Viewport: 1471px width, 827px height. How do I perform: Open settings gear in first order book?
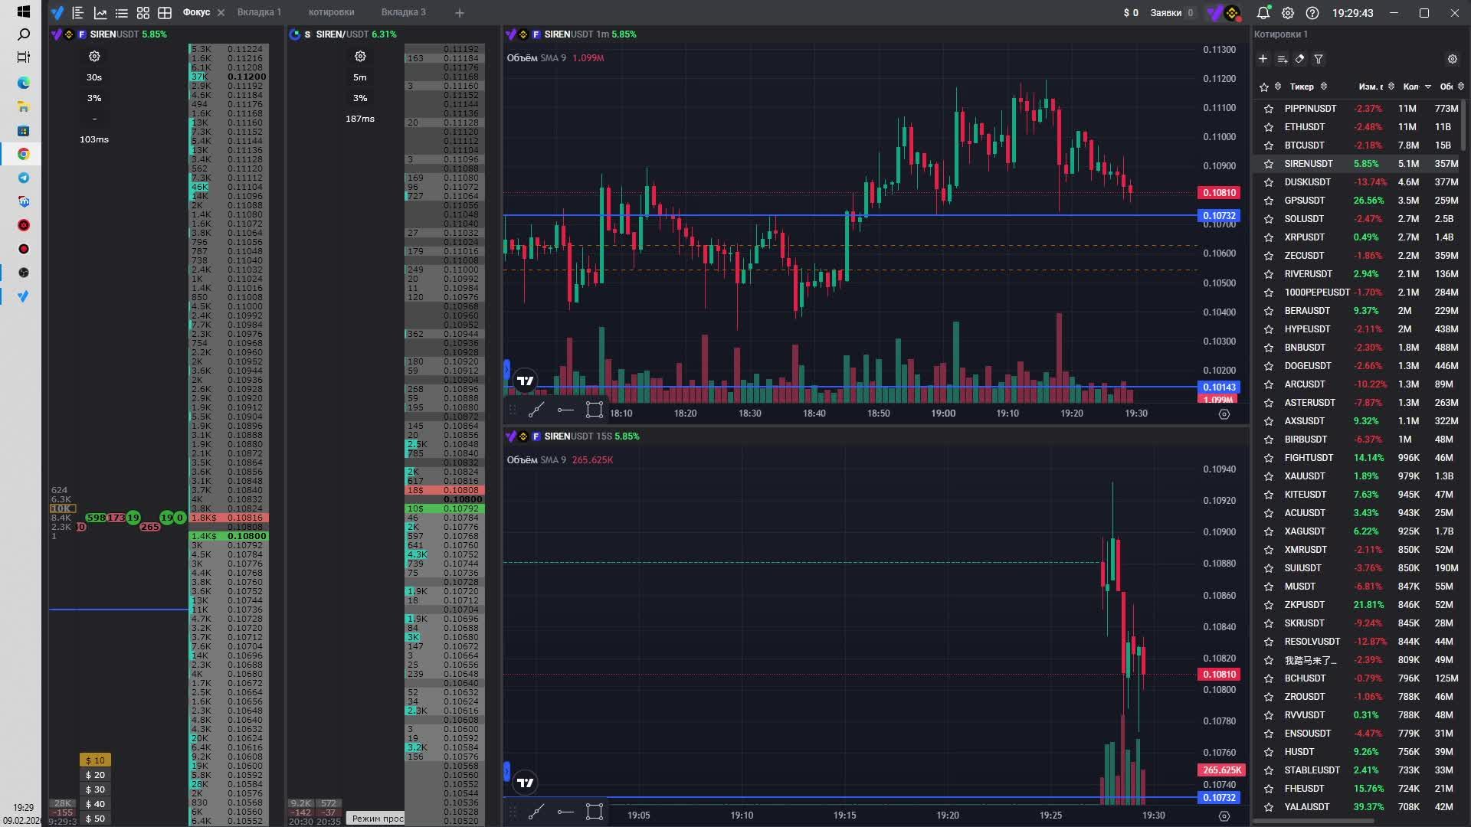(94, 57)
